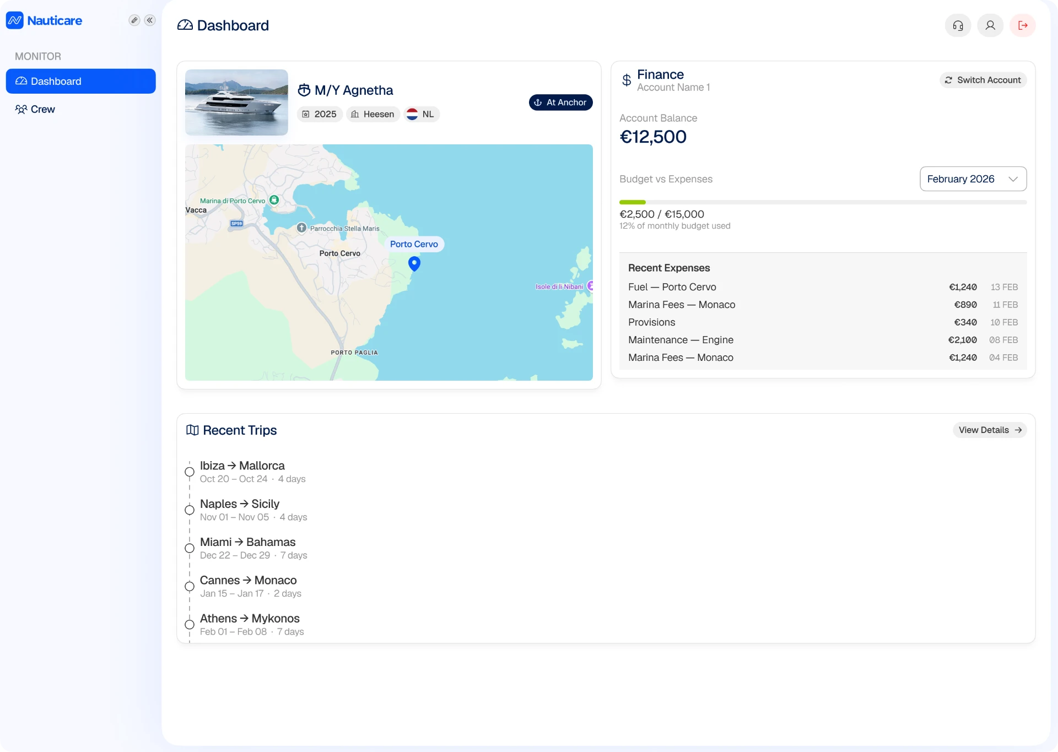Go to Dashboard in sidebar
The width and height of the screenshot is (1058, 752).
coord(81,81)
